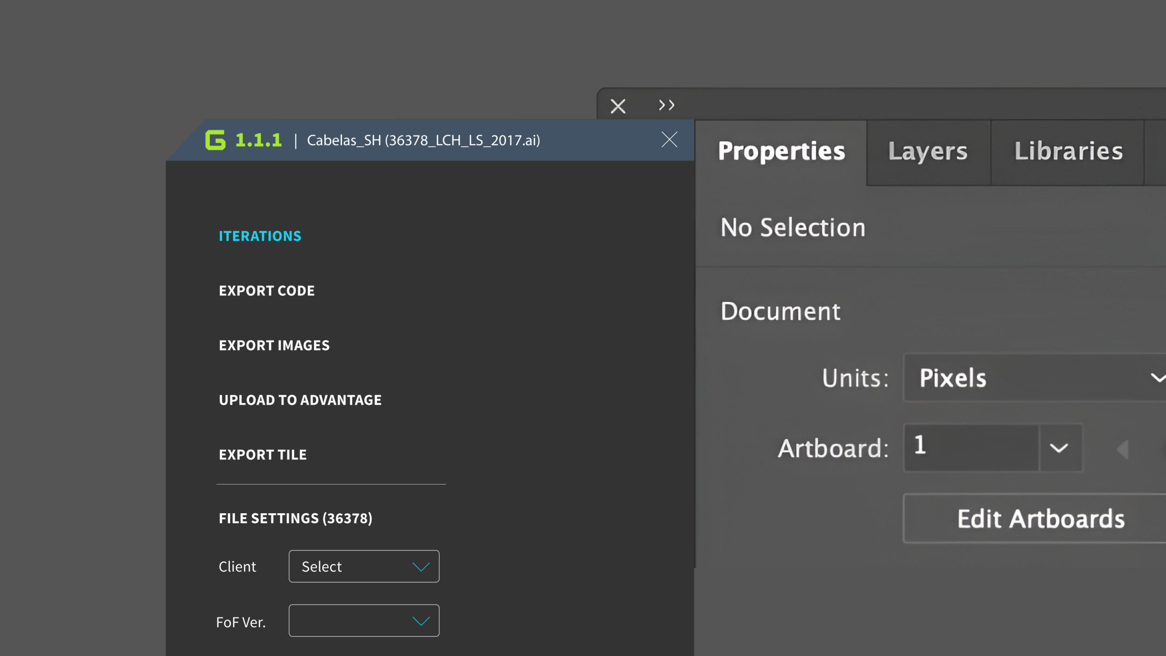Select Export Code option
1166x656 pixels.
pyautogui.click(x=266, y=291)
